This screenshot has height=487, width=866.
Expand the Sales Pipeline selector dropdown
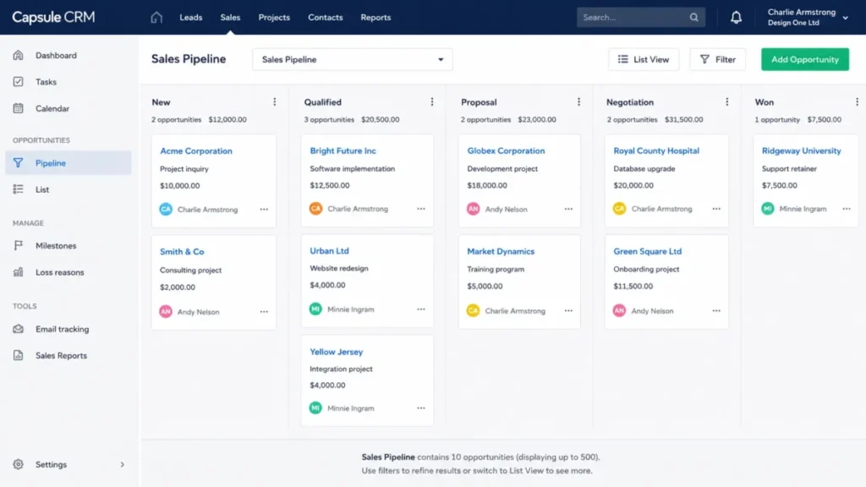pyautogui.click(x=353, y=60)
